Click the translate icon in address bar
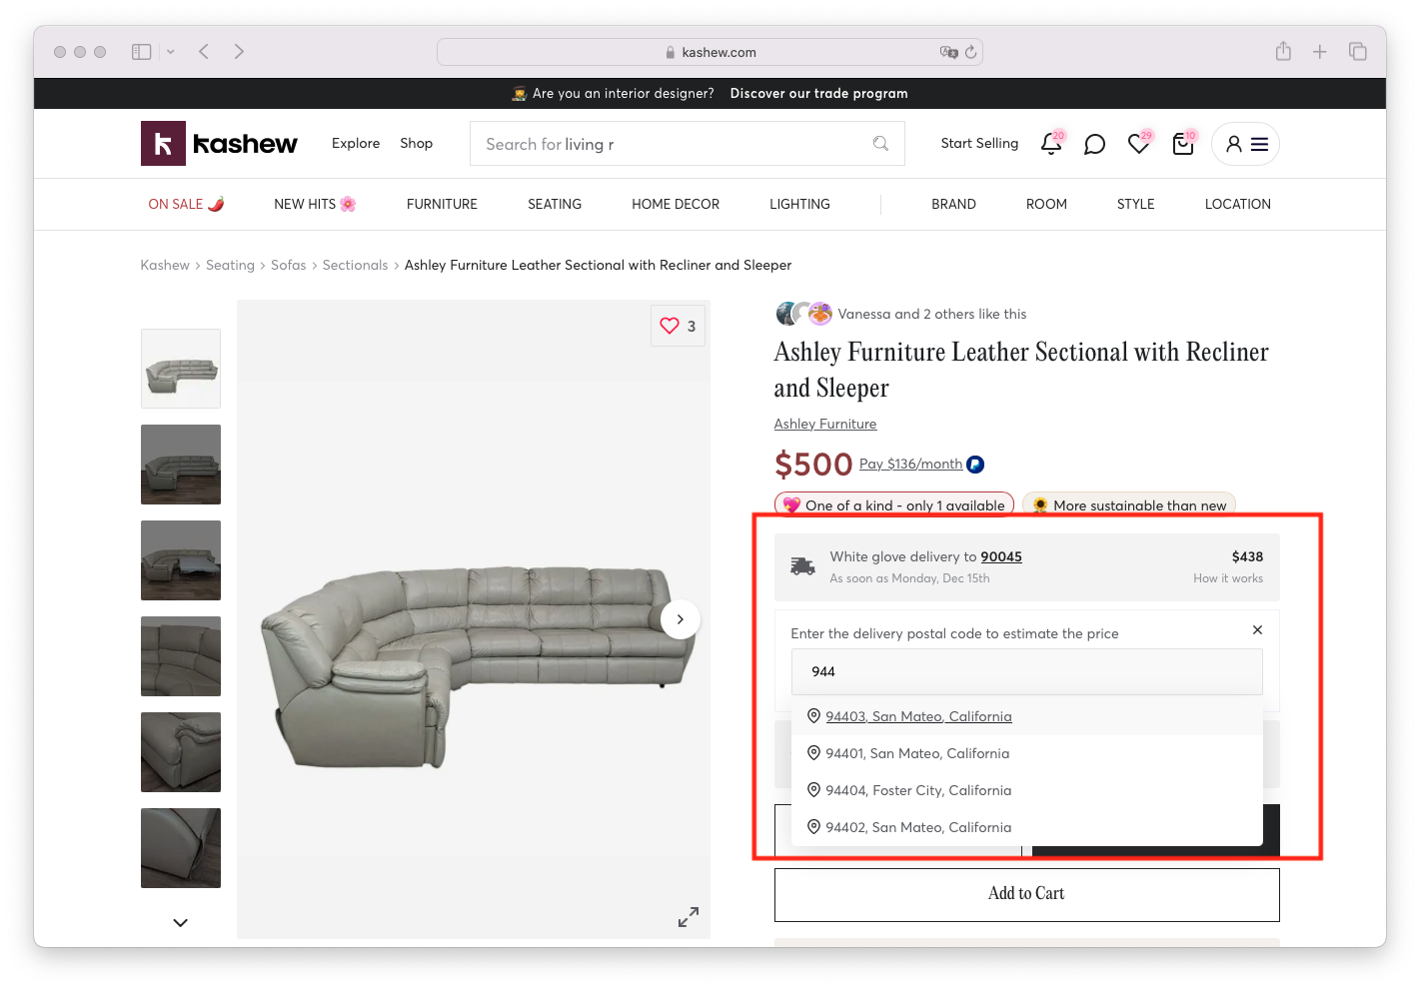This screenshot has width=1420, height=989. click(x=948, y=52)
